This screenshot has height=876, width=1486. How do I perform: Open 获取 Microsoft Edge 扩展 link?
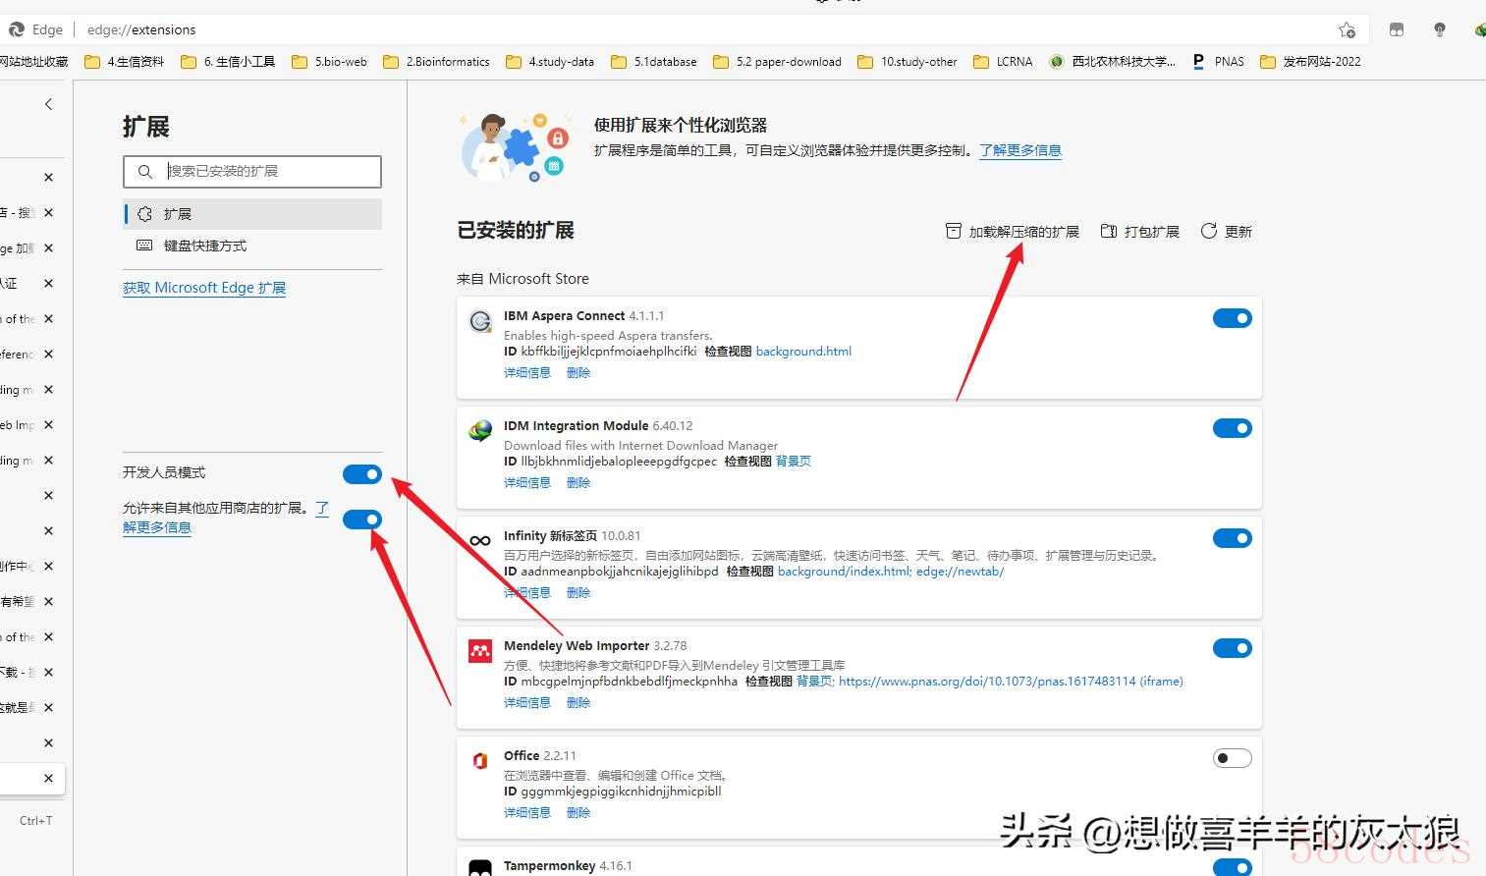coord(204,288)
